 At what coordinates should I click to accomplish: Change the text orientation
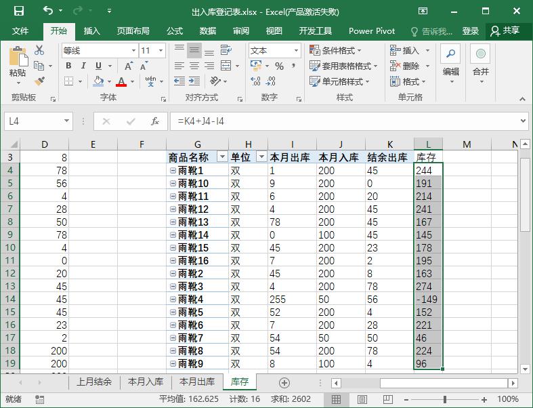point(215,81)
